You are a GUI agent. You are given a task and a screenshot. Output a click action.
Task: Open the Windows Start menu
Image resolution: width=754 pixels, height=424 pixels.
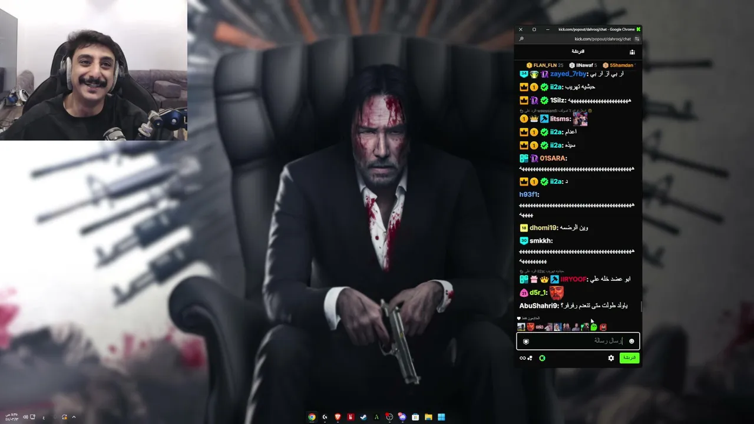pyautogui.click(x=441, y=417)
